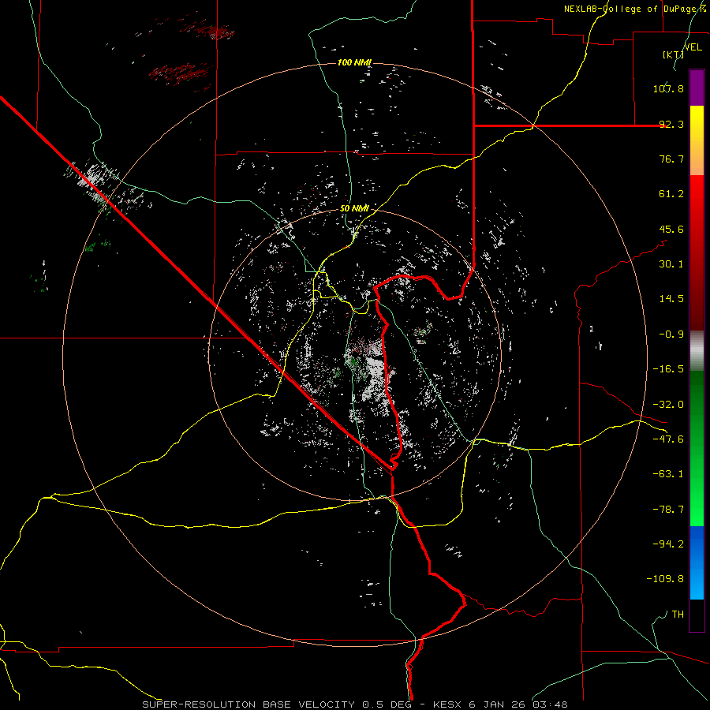The width and height of the screenshot is (710, 710).
Task: Pick the green segment of the velocity color bar
Action: tap(697, 448)
